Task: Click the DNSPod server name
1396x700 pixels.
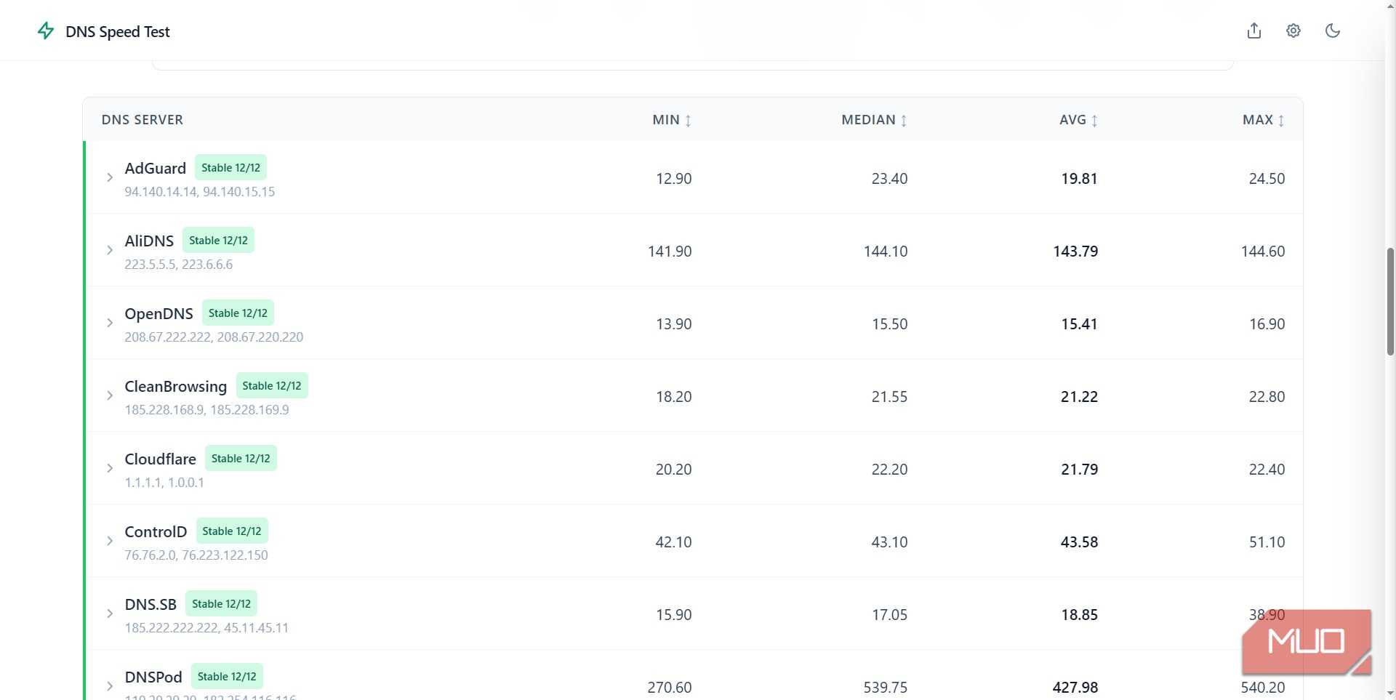Action: pyautogui.click(x=153, y=677)
